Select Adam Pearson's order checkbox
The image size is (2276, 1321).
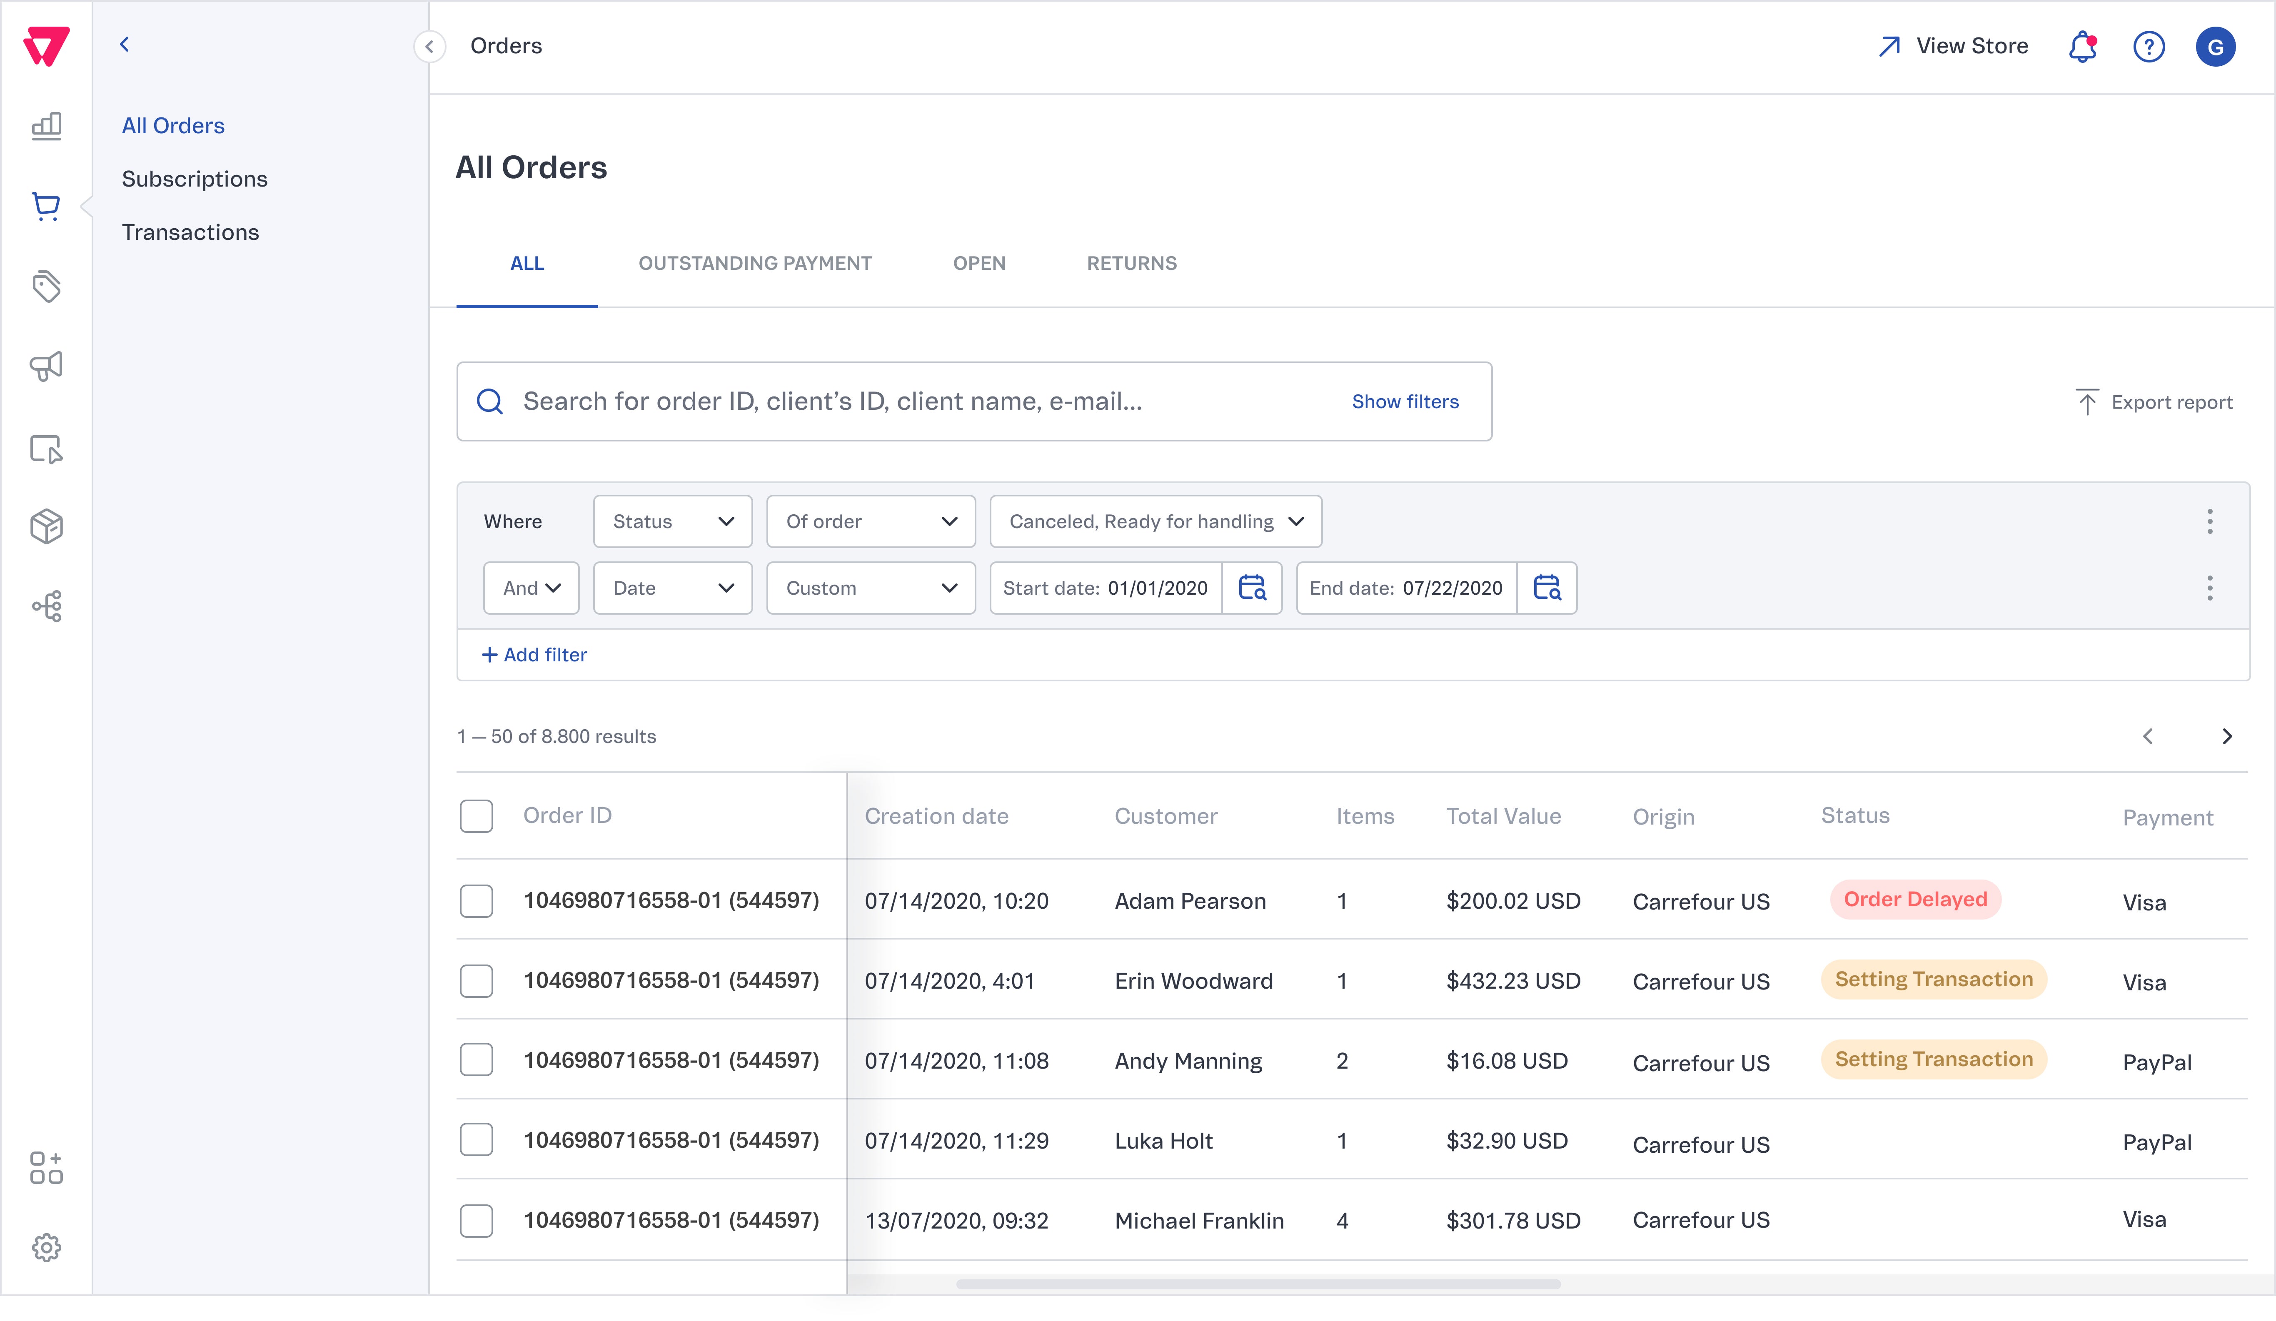click(x=476, y=900)
